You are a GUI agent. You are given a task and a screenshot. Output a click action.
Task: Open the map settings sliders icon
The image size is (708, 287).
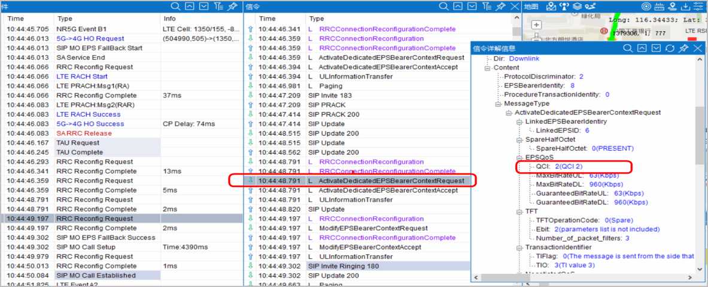(x=699, y=7)
